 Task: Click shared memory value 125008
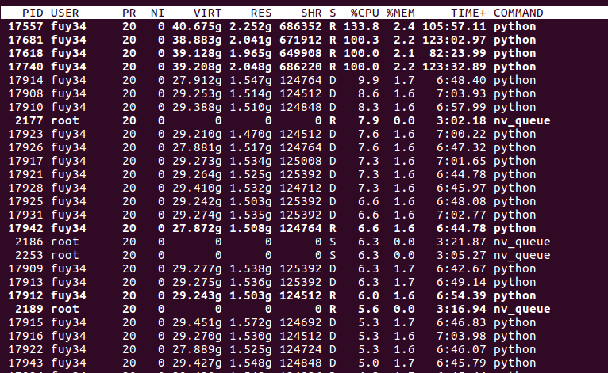coord(301,161)
